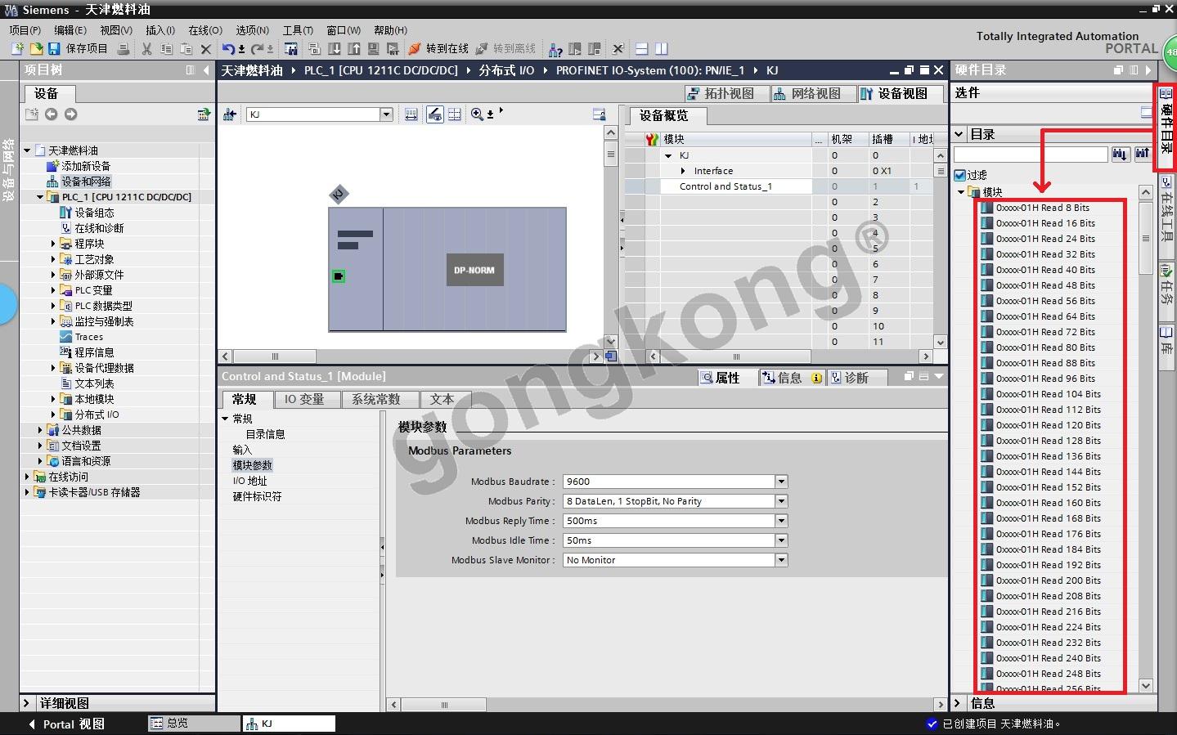Open the 在线(O) menu
The height and width of the screenshot is (735, 1177).
point(205,30)
